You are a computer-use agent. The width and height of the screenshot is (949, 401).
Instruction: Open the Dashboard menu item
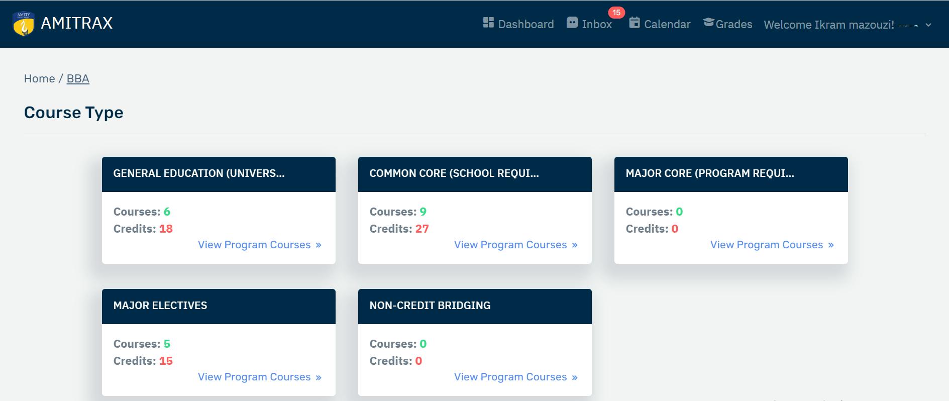pos(525,24)
